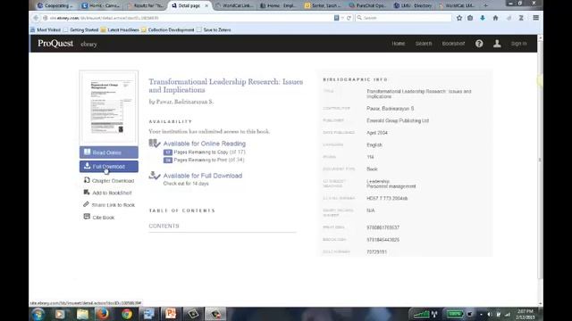The image size is (572, 321).
Task: Click the pages remaining to copy badge
Action: (167, 152)
